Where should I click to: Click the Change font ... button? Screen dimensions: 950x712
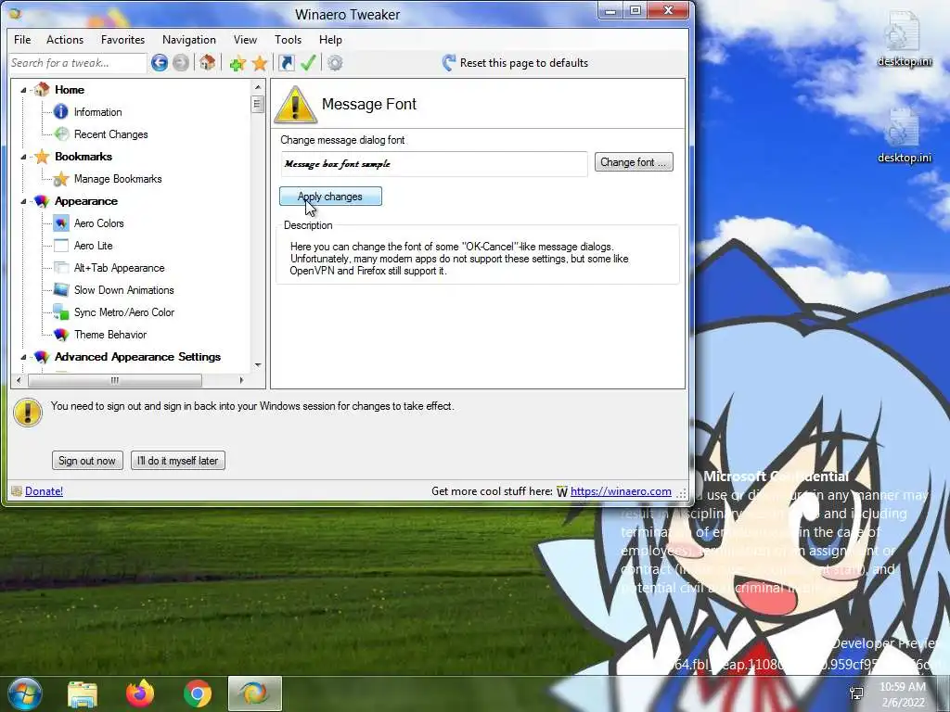[634, 162]
